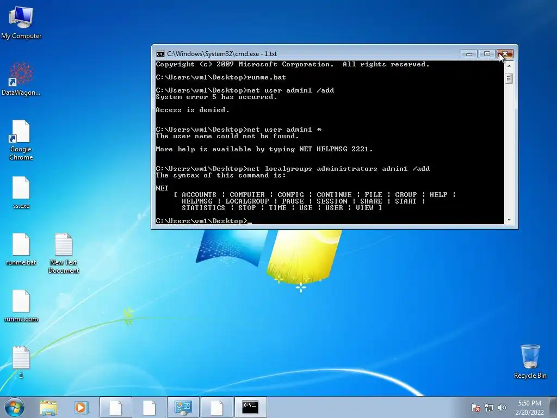Click 'System error 5 has occurred.' text
Image resolution: width=557 pixels, height=418 pixels.
tap(216, 97)
